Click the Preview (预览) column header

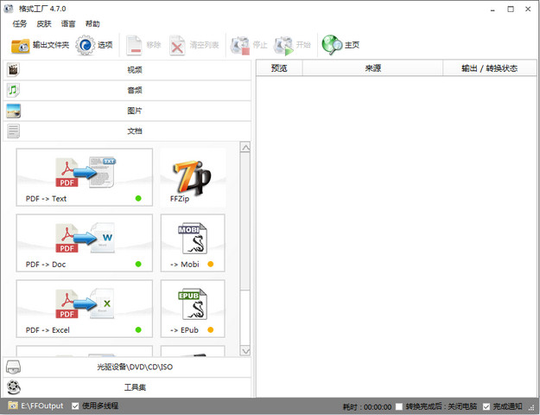[279, 68]
